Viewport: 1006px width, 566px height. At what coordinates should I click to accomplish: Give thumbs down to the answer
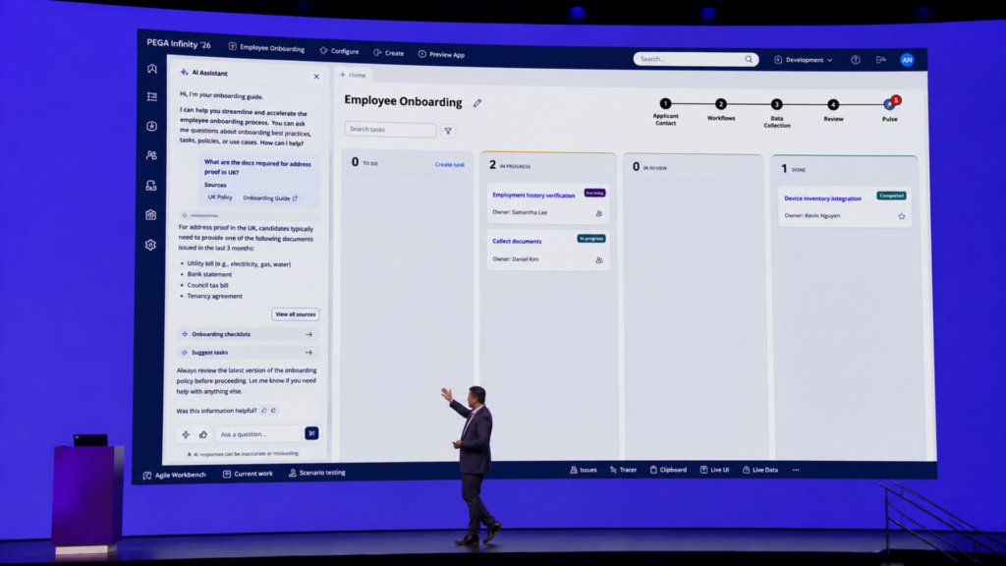tap(273, 410)
